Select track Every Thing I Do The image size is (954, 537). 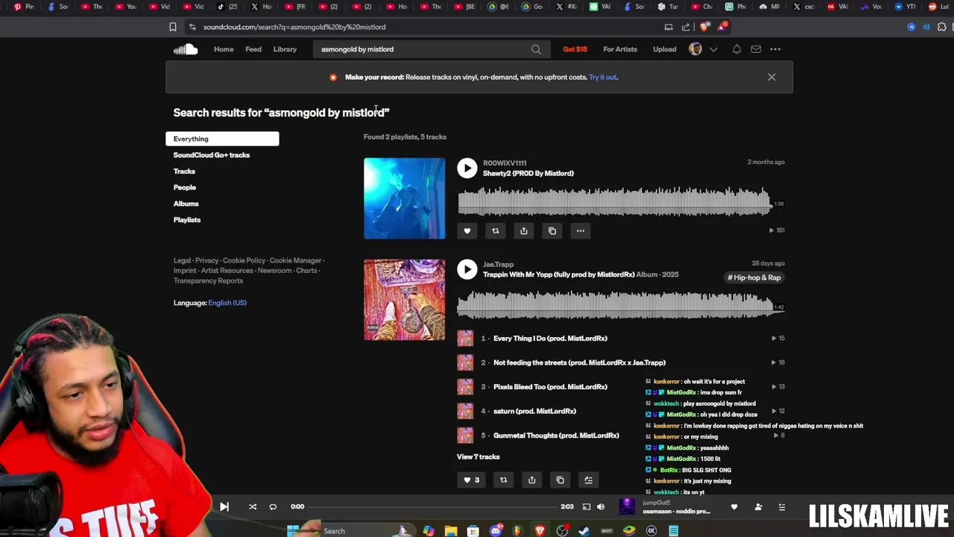click(550, 339)
